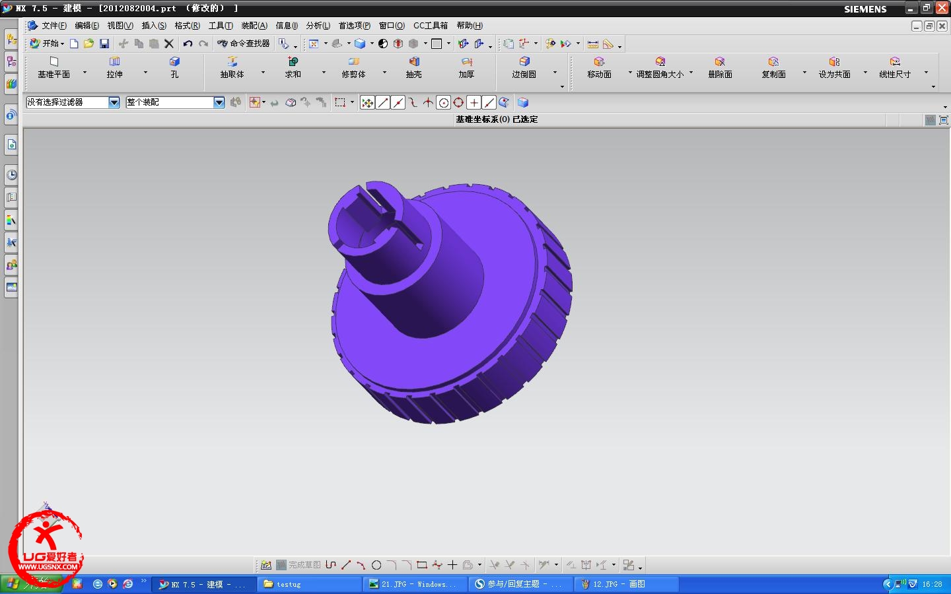
Task: Switch to 参与/回复主题 browser taskbar item
Action: pos(520,584)
